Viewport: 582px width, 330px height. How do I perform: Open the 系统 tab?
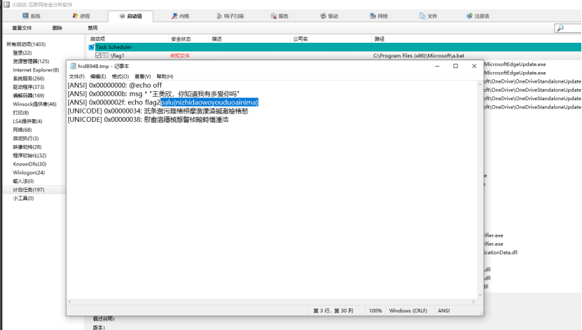[x=32, y=16]
